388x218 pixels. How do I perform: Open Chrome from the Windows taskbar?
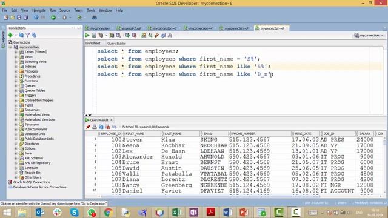tap(108, 213)
